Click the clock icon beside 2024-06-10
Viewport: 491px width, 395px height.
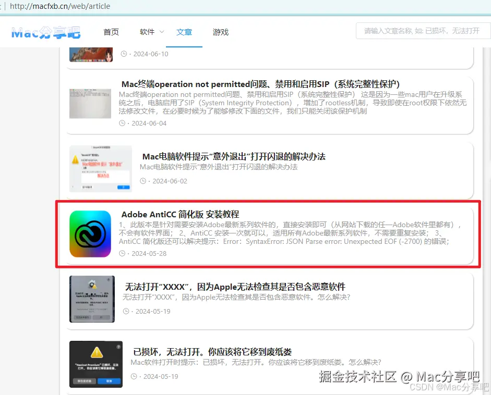pyautogui.click(x=124, y=54)
